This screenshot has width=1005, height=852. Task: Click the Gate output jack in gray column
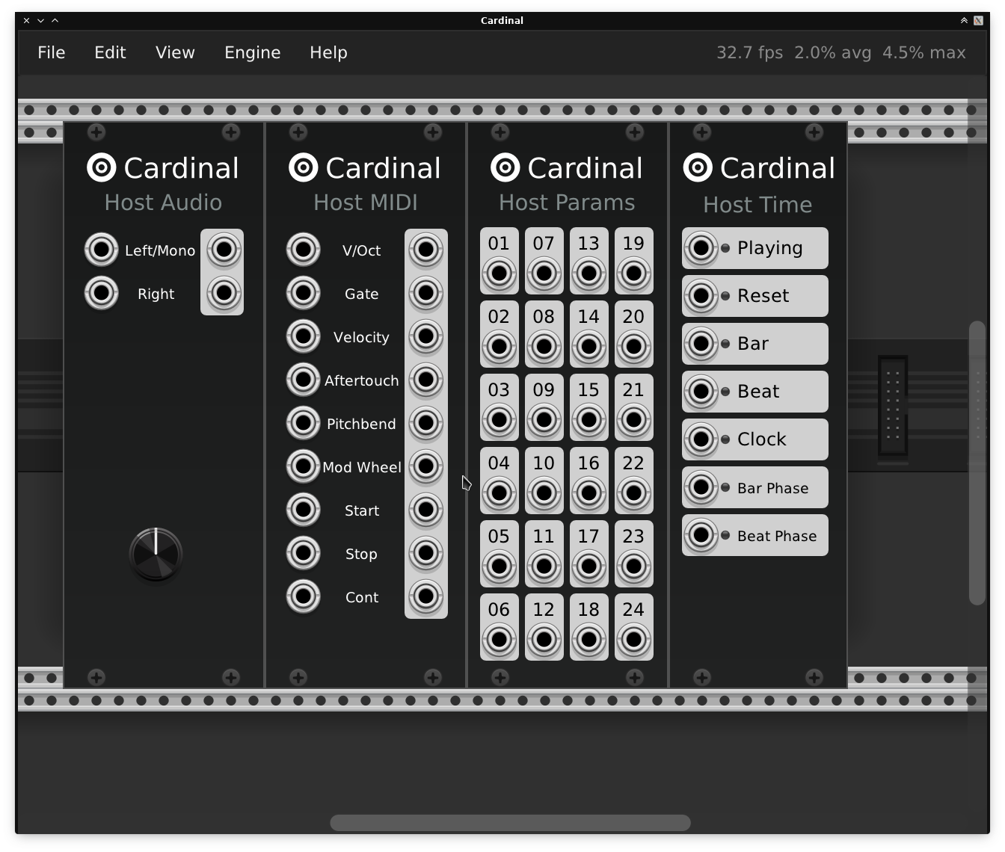(x=426, y=293)
